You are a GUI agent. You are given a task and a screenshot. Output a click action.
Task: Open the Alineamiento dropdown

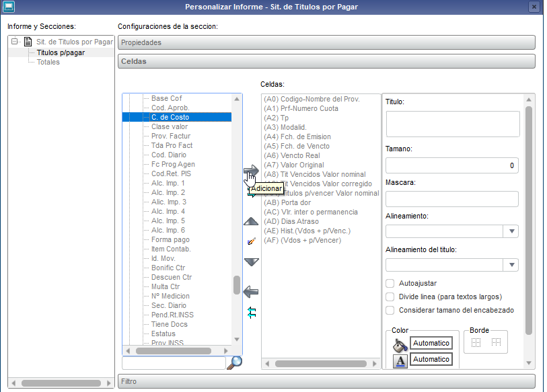coord(511,231)
